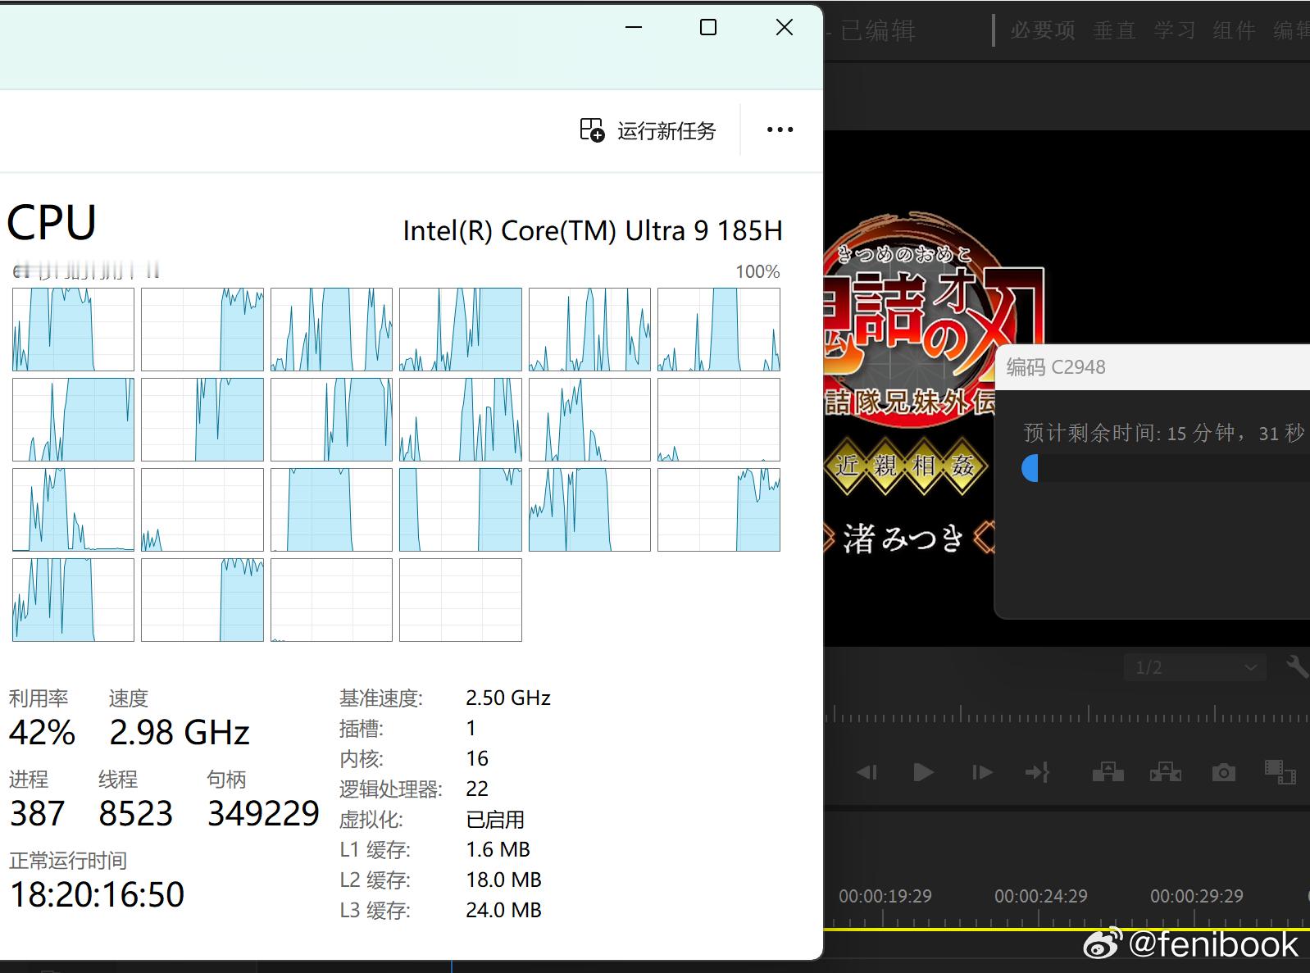
Task: Click the uptime value 18:20:16:50
Action: [97, 894]
